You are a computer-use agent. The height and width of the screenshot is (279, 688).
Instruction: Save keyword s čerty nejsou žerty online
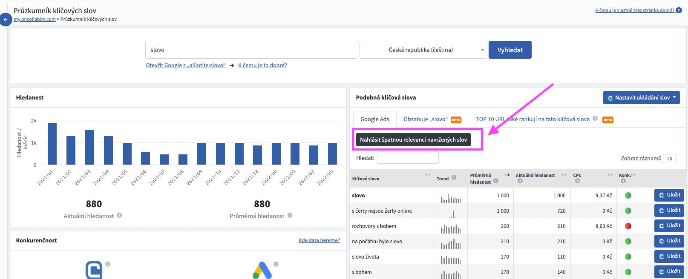point(669,211)
